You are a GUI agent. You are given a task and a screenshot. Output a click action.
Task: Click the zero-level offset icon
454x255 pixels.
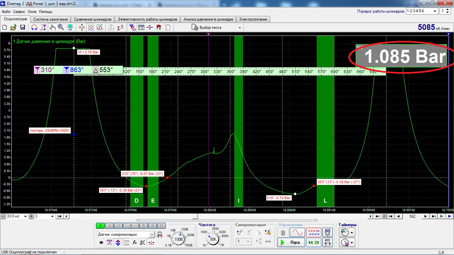click(x=120, y=28)
